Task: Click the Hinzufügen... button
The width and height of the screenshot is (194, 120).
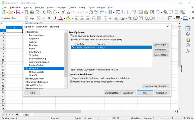Action: pos(161,45)
